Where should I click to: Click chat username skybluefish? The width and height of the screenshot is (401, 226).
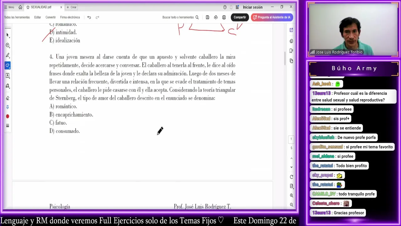pyautogui.click(x=323, y=137)
